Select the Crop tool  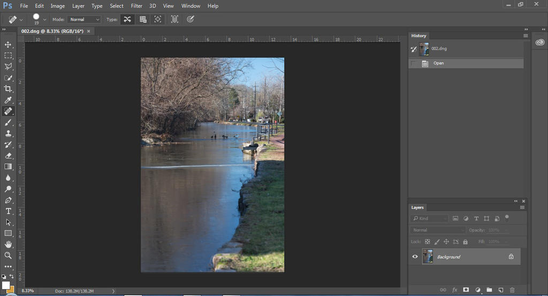click(8, 89)
